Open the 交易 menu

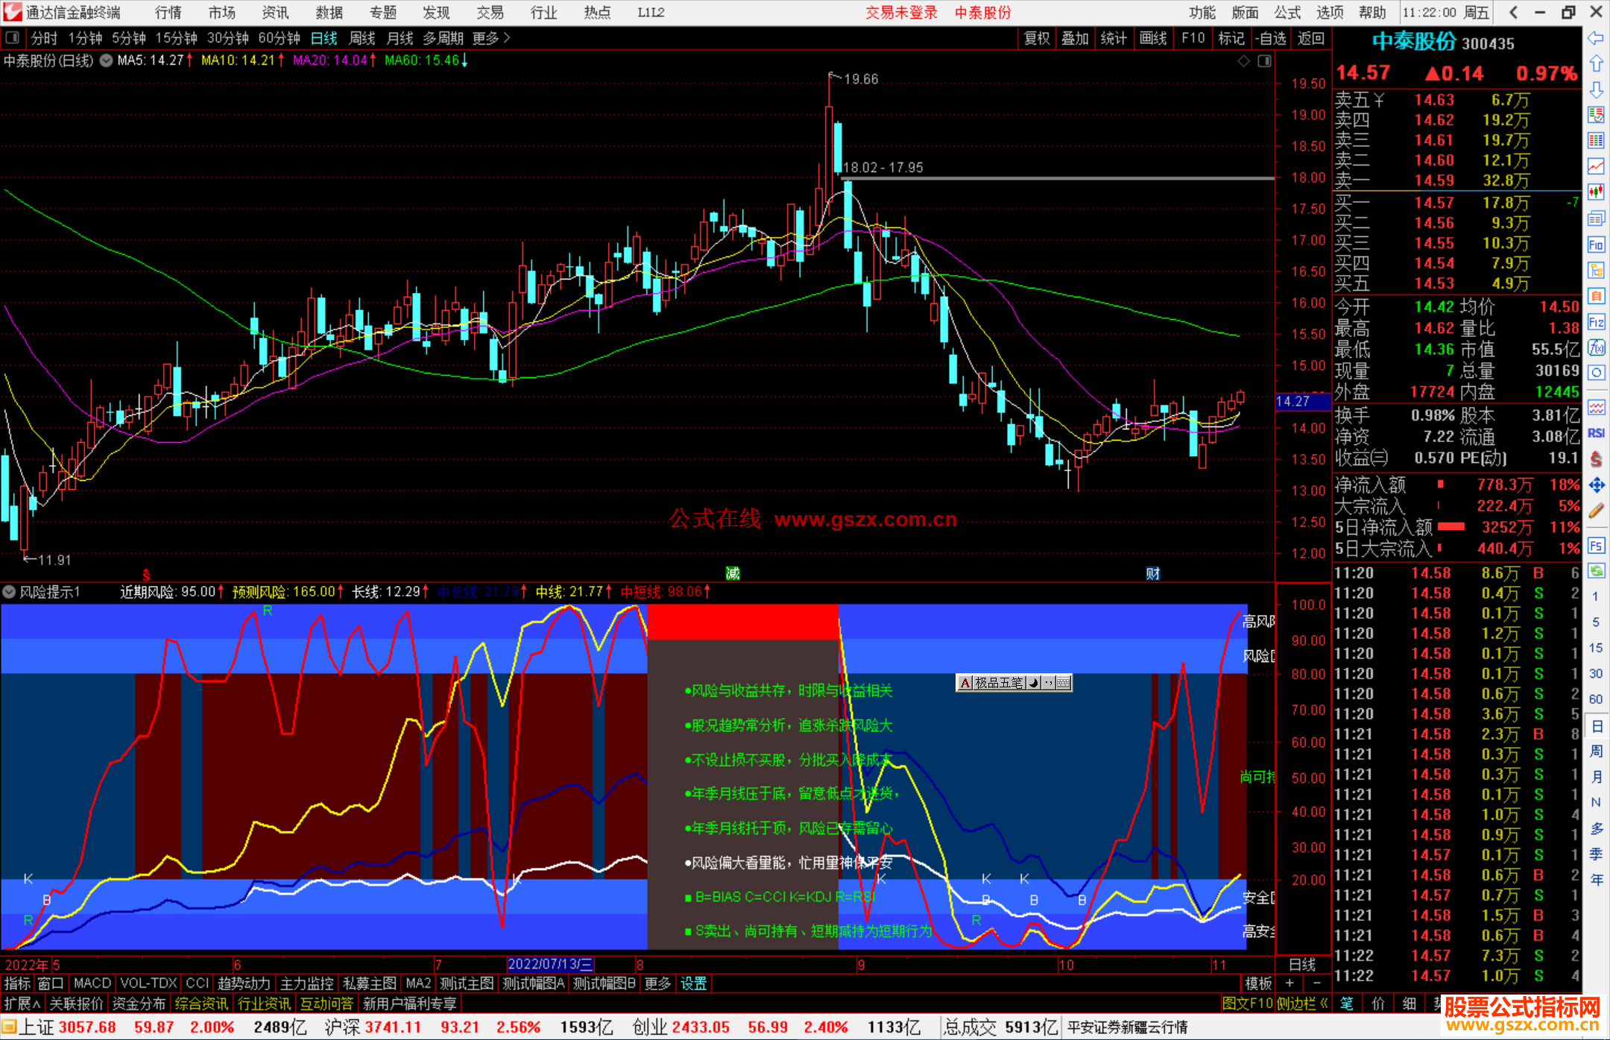pyautogui.click(x=490, y=12)
